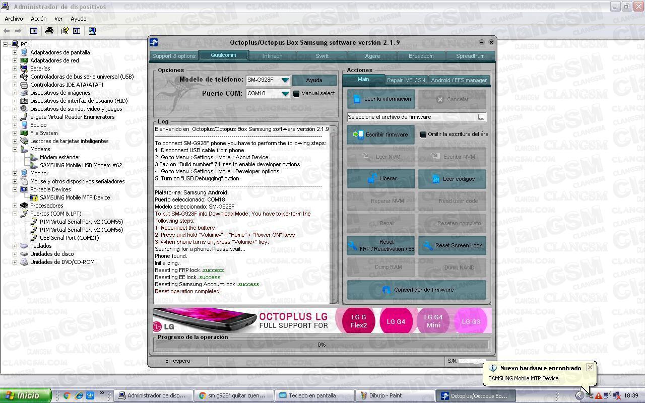This screenshot has height=403, width=645.
Task: Click the Reset Screen Lock button
Action: click(x=452, y=245)
